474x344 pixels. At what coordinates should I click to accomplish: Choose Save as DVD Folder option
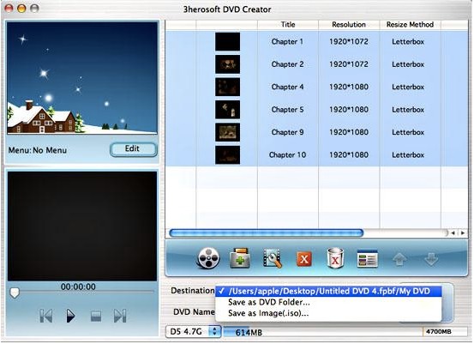[x=328, y=302]
